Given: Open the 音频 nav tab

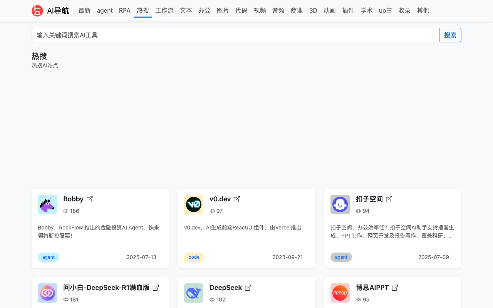Looking at the screenshot, I should (278, 11).
